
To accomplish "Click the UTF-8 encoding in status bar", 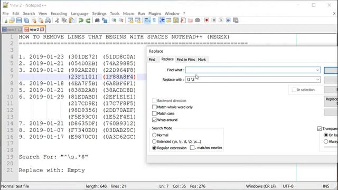I will [x=288, y=186].
